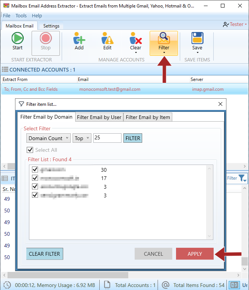Switch to Filter Email by Item tab
This screenshot has width=249, height=290.
[x=148, y=117]
